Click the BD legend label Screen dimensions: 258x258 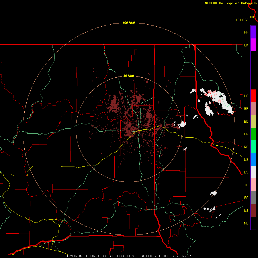coord(246,122)
